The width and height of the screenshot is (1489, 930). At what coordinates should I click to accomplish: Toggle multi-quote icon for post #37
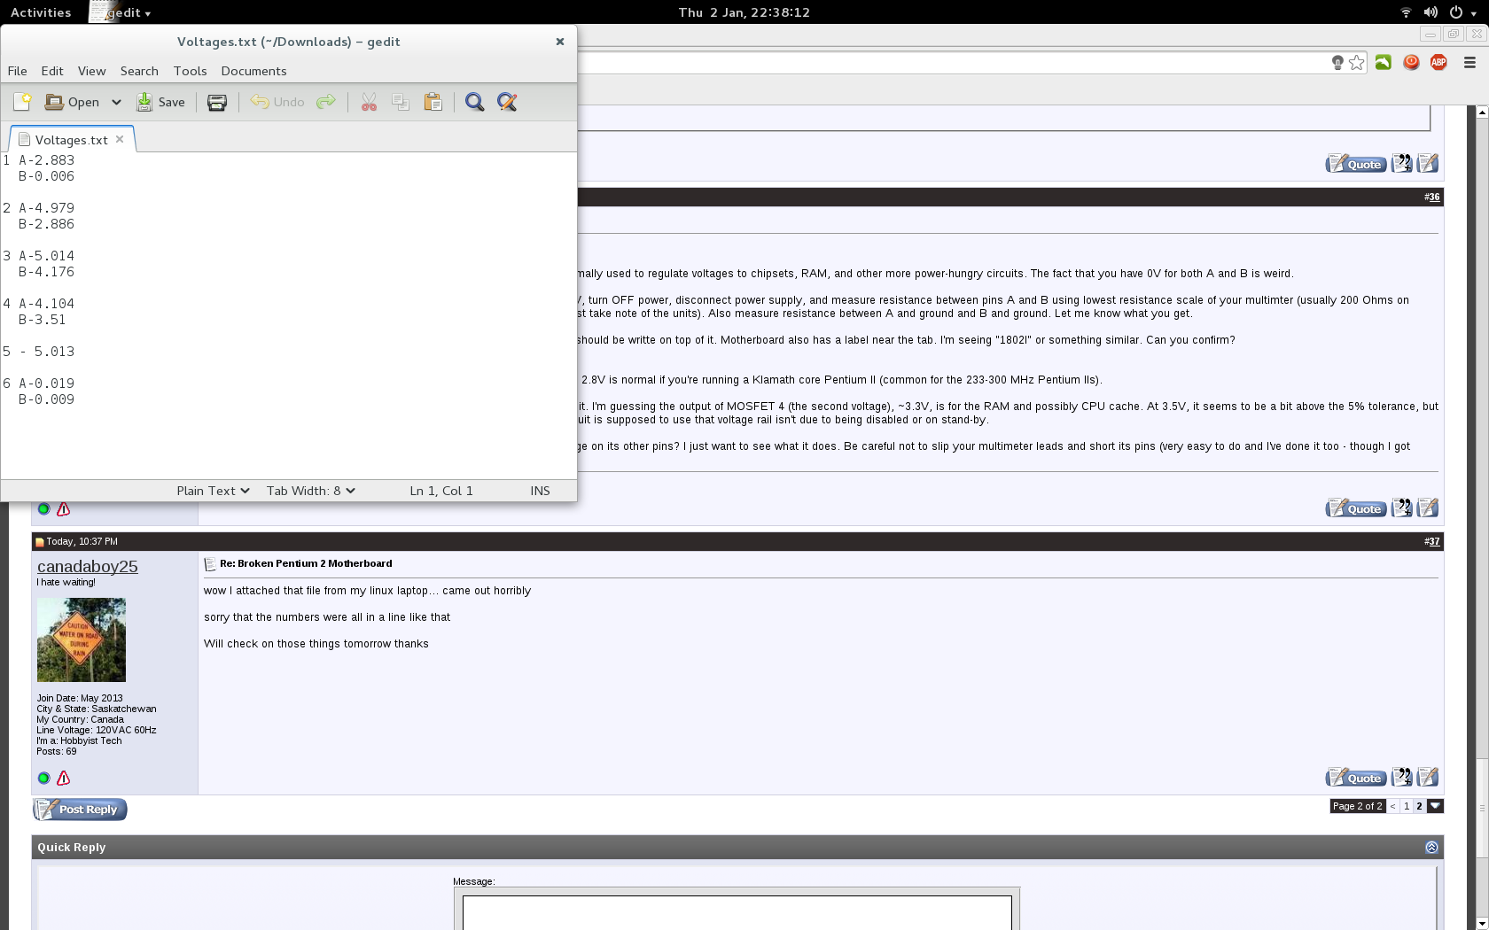coord(1402,778)
